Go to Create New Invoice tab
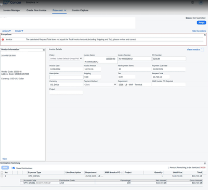This screenshot has width=208, height=190. (x=36, y=10)
